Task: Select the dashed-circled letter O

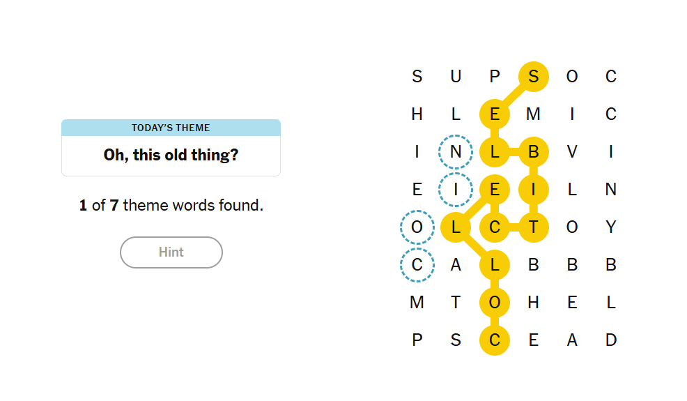Action: 417,227
